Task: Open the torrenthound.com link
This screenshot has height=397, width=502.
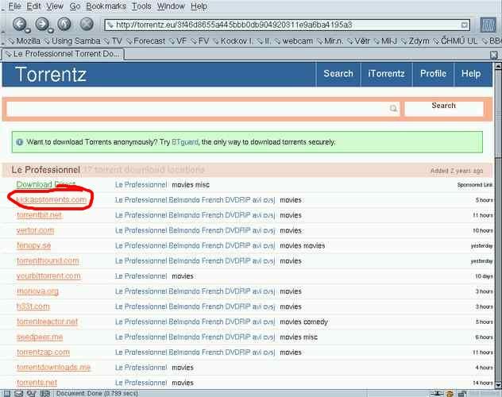Action: [x=48, y=260]
